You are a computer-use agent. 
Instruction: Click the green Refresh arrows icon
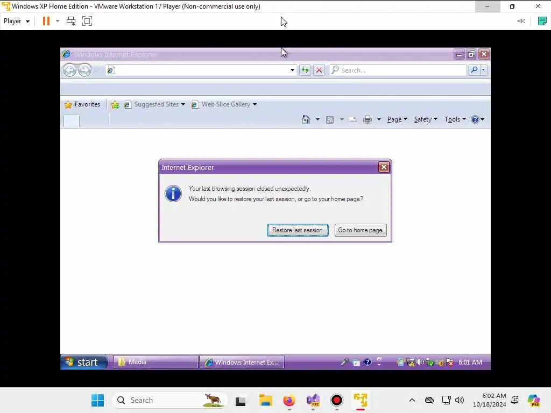point(305,70)
